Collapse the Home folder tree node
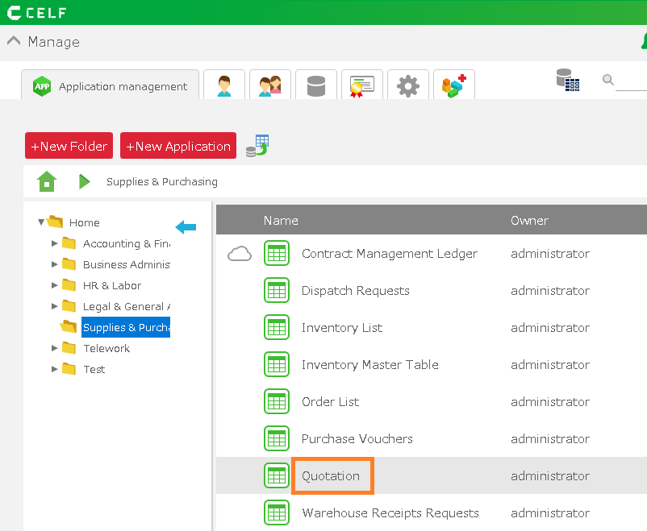This screenshot has height=531, width=647. (x=41, y=222)
